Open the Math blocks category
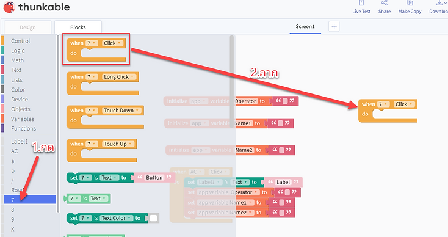Image resolution: width=448 pixels, height=237 pixels. [x=18, y=60]
